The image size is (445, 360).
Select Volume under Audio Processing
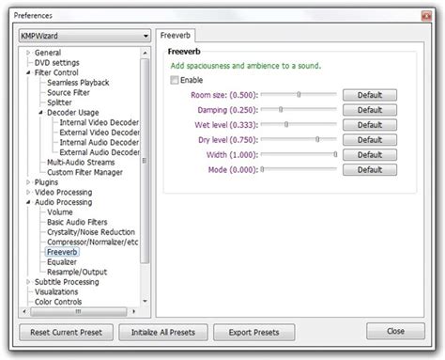pos(60,212)
